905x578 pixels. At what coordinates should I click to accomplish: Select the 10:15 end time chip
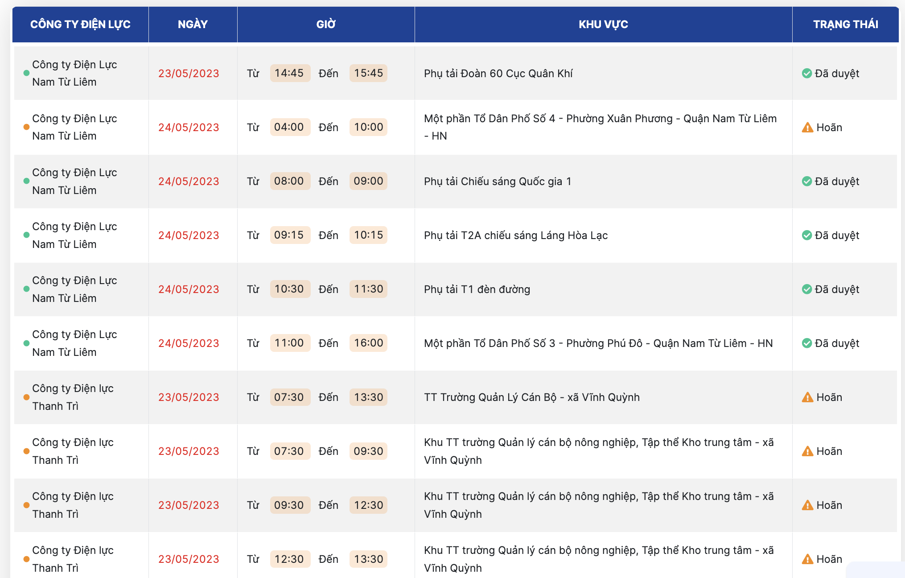pyautogui.click(x=369, y=235)
